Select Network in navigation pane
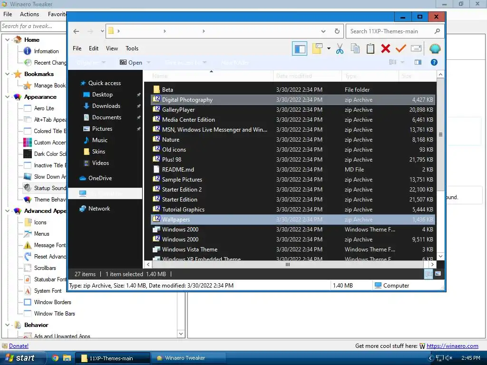This screenshot has width=487, height=365. 99,209
